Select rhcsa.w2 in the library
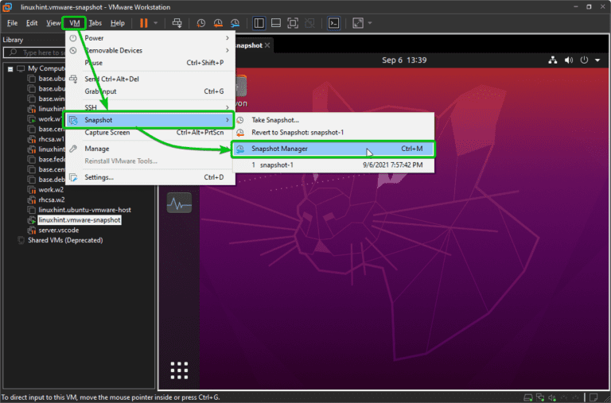The height and width of the screenshot is (403, 611). point(52,200)
